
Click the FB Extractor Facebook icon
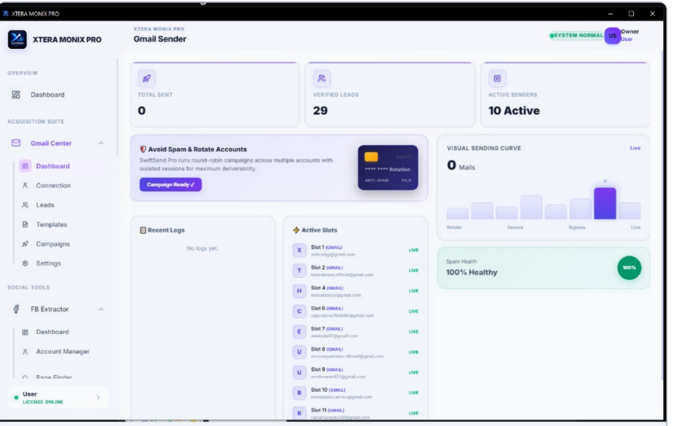[16, 309]
